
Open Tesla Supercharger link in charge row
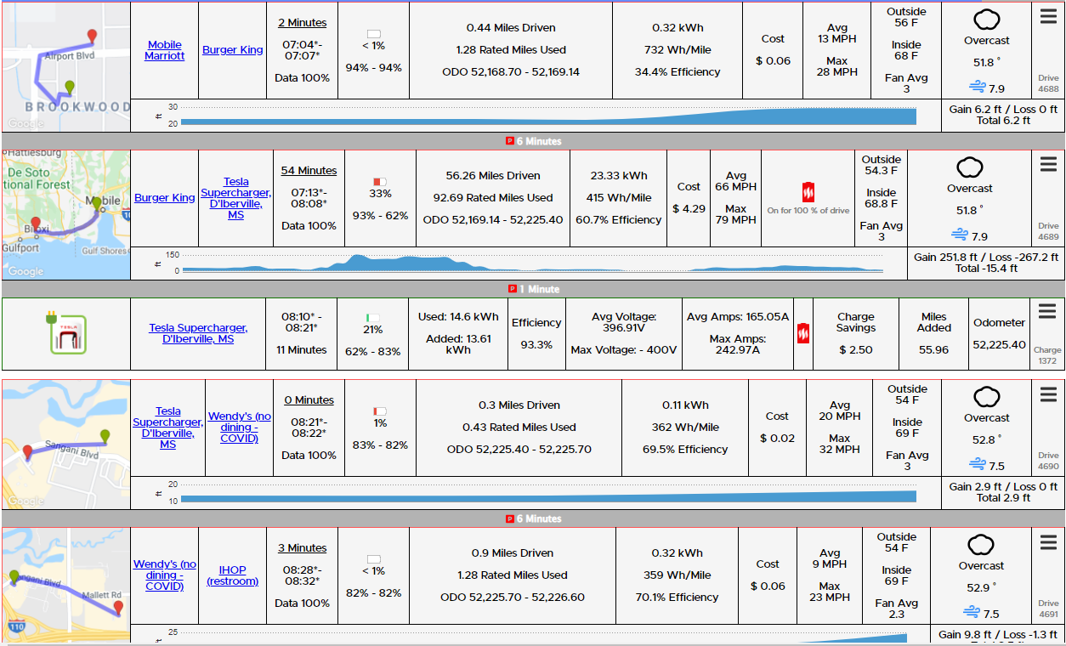(198, 333)
